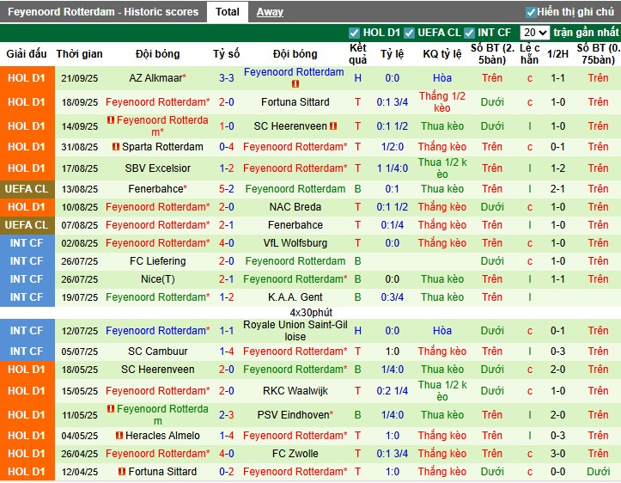The width and height of the screenshot is (621, 483).
Task: Click Feyenoord's red card icon in 14/09/25 match
Action: 109,121
